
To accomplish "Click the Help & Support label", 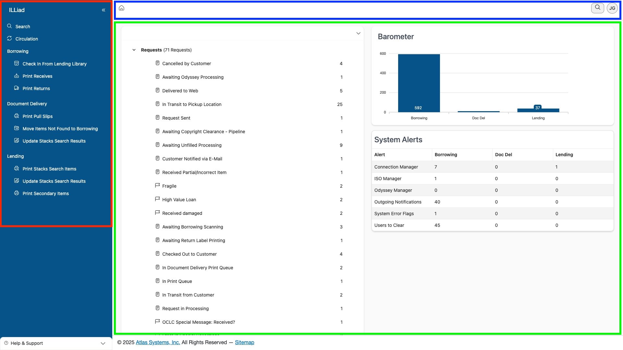I will coord(27,343).
